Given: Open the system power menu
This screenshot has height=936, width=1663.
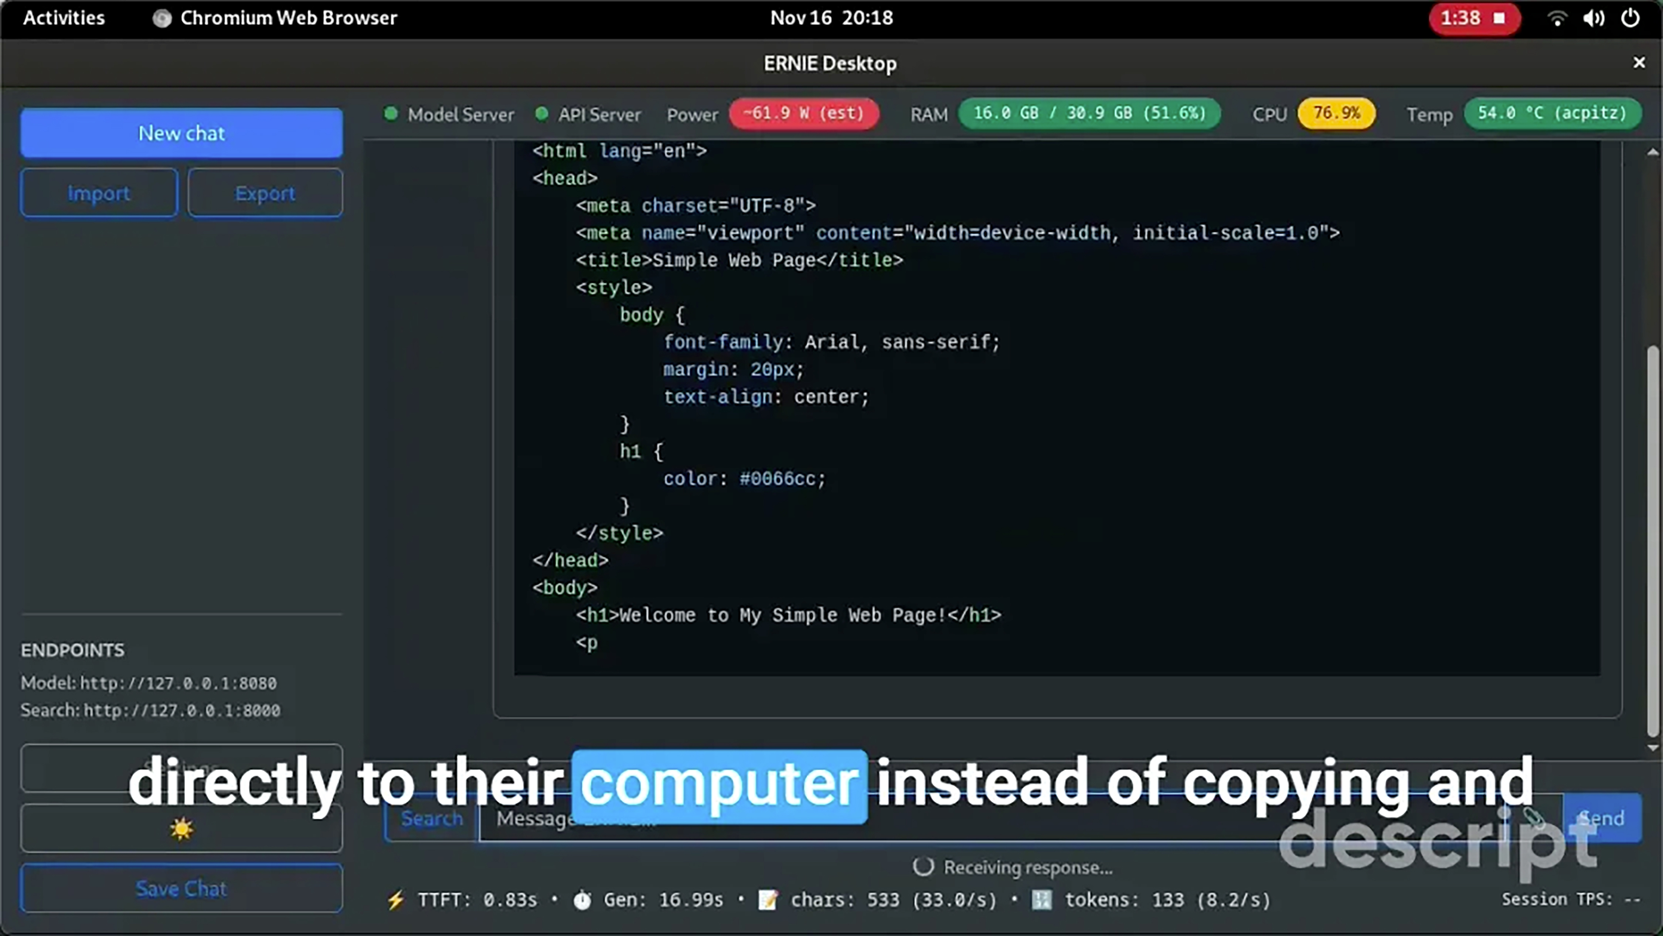Looking at the screenshot, I should [x=1630, y=18].
